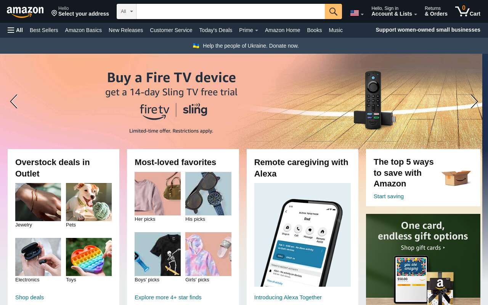Expand the Prime menu dropdown

click(x=249, y=30)
